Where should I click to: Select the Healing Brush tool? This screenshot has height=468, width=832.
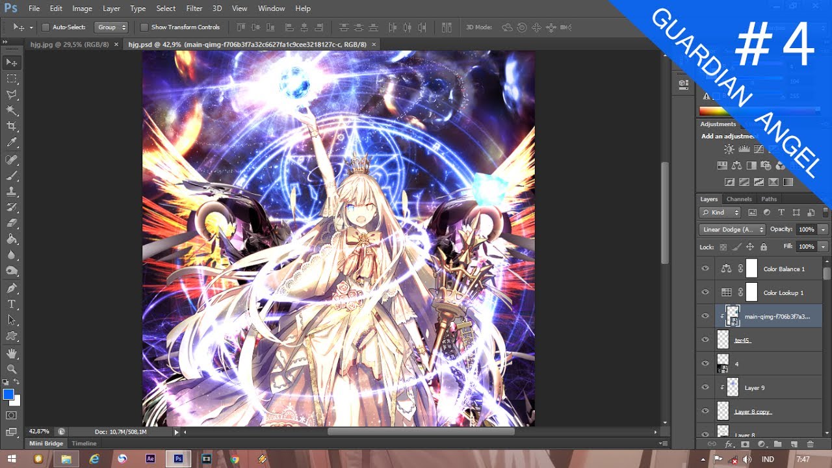pyautogui.click(x=12, y=160)
